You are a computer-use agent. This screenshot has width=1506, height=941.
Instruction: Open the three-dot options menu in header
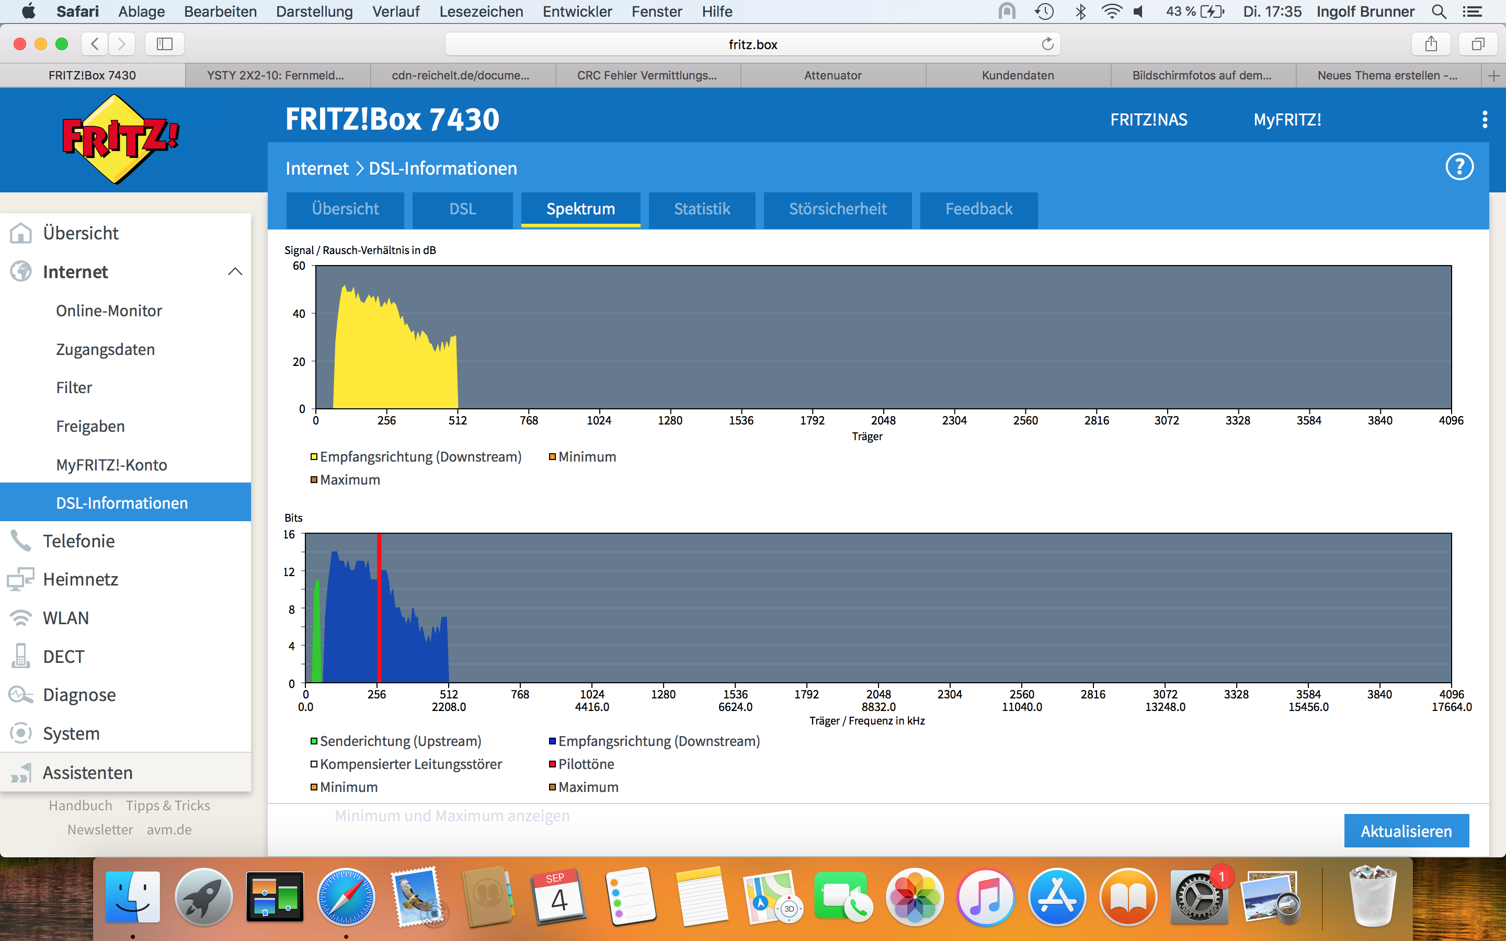[x=1485, y=120]
